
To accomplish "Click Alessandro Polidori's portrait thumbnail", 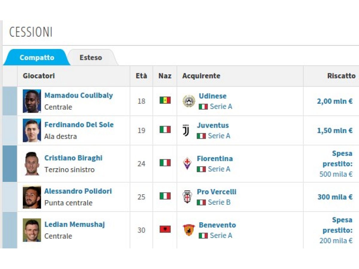I will 32,197.
